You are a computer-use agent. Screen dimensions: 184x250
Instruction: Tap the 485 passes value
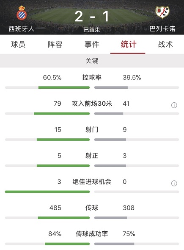55,208
